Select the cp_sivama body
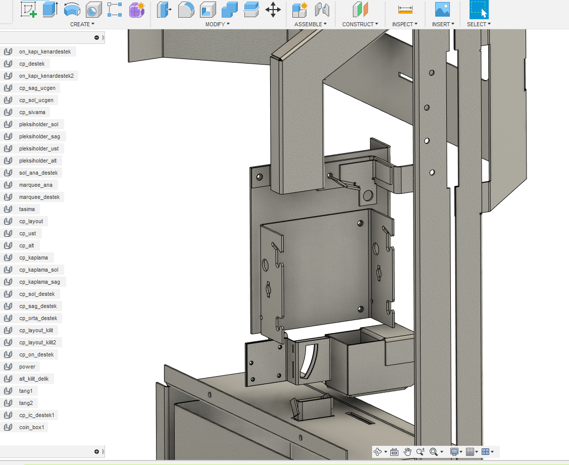This screenshot has height=465, width=569. coord(32,112)
